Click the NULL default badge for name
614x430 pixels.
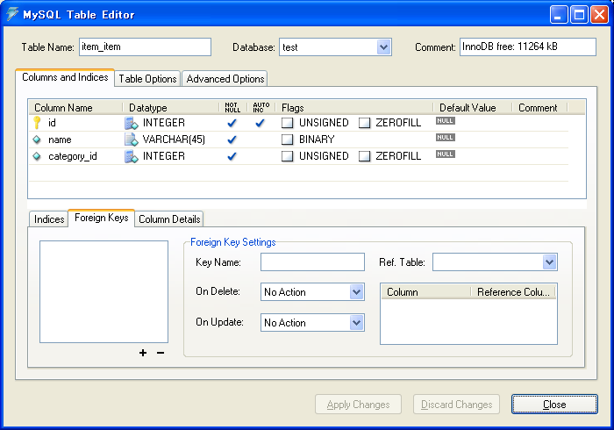click(x=446, y=138)
